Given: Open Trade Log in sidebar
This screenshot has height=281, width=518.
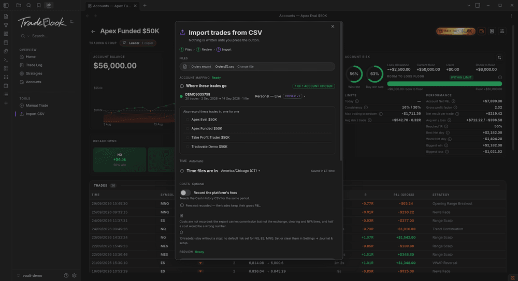Looking at the screenshot, I should (x=34, y=65).
